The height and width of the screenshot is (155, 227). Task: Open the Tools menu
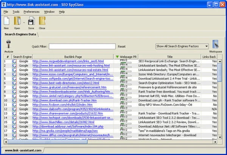pyautogui.click(x=16, y=12)
